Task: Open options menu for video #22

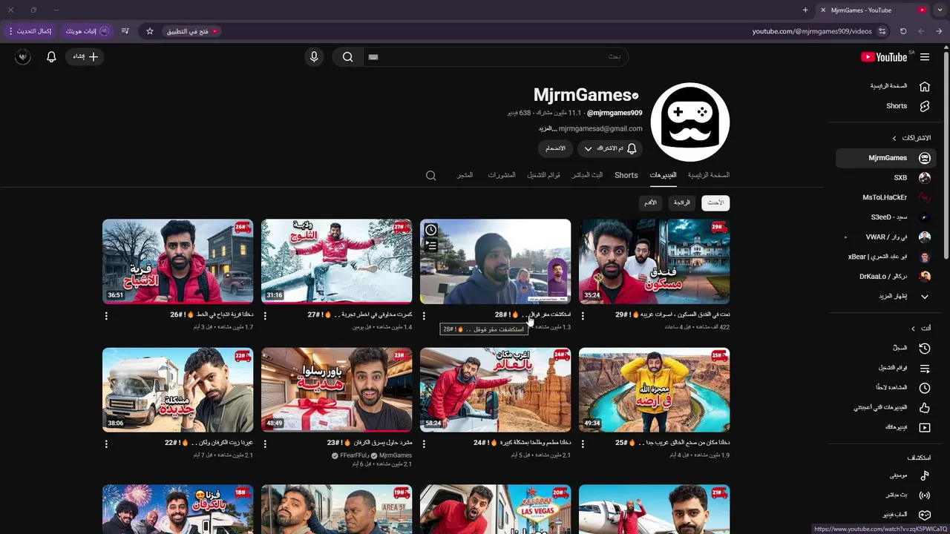Action: point(106,444)
